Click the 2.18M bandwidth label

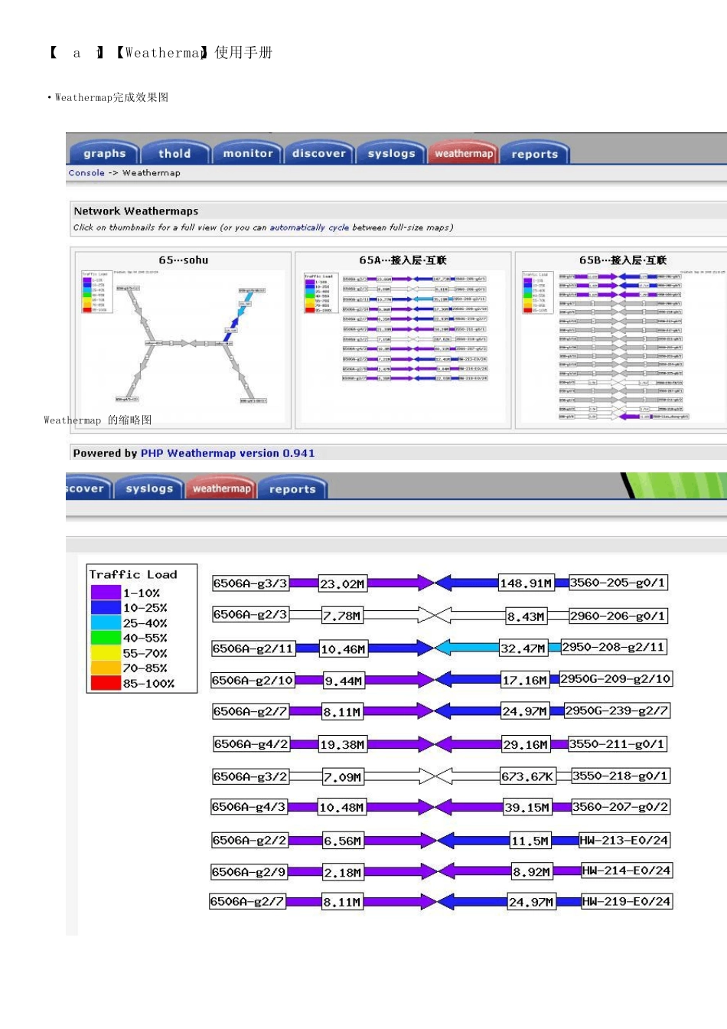click(343, 872)
